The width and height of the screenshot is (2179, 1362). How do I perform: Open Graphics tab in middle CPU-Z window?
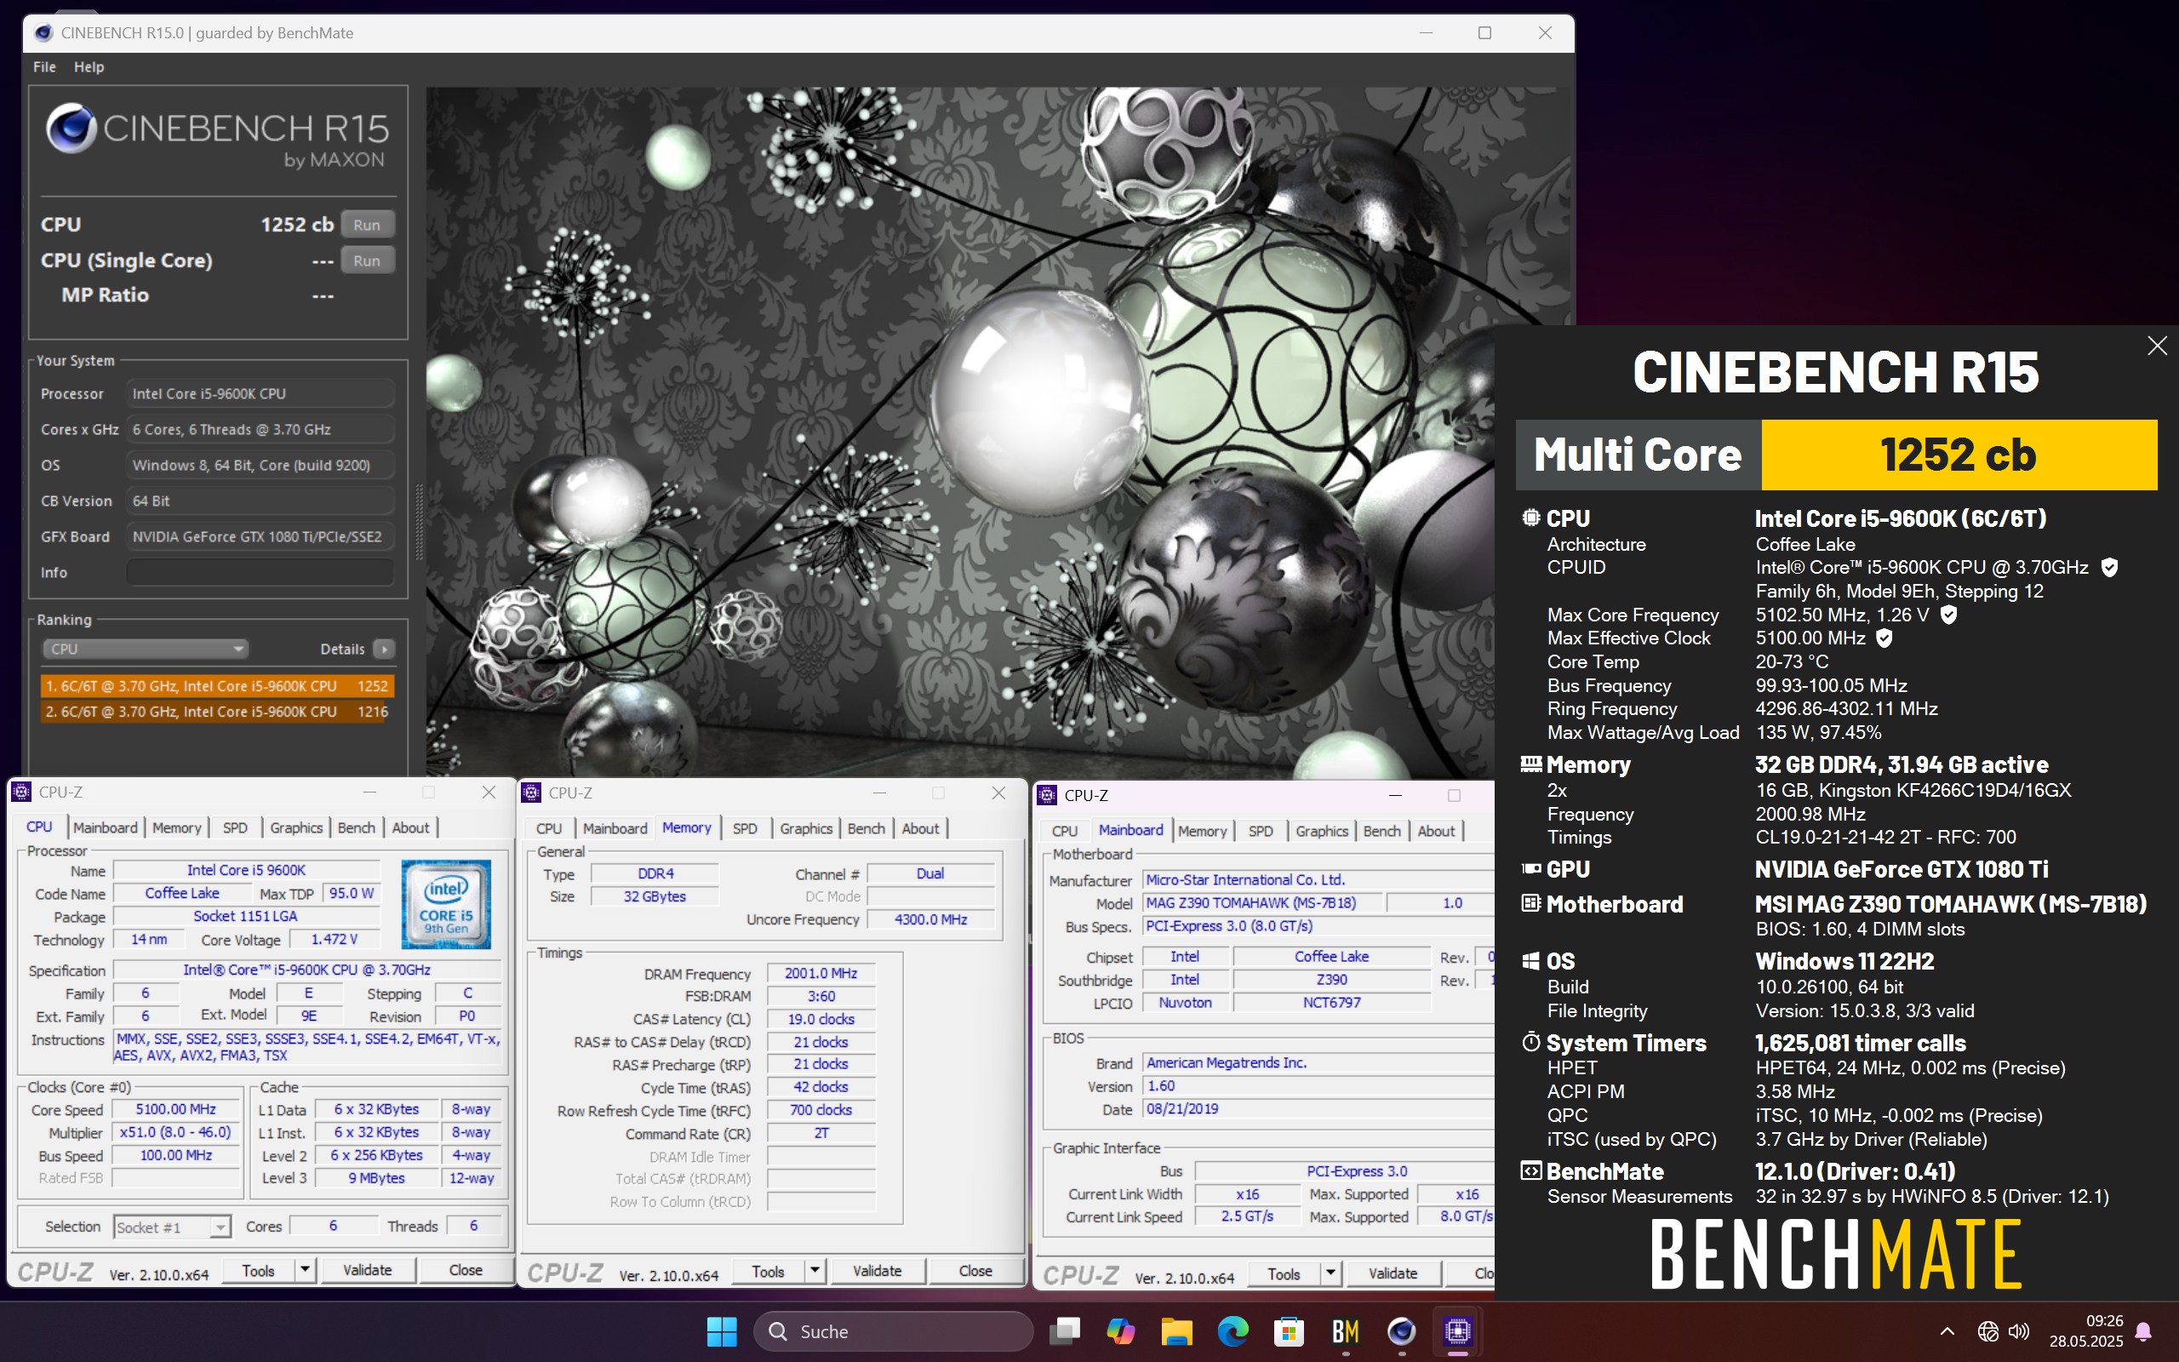[806, 829]
